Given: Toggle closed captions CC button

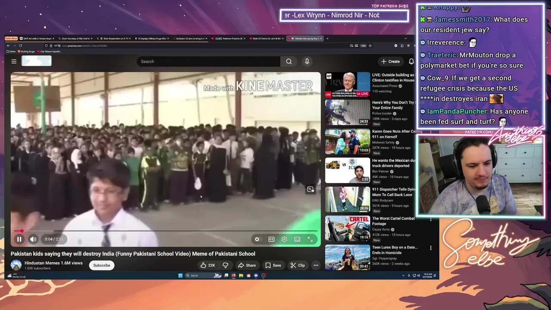Looking at the screenshot, I should pos(271,239).
